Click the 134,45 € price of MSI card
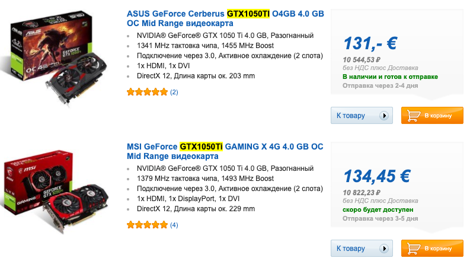Image resolution: width=470 pixels, height=264 pixels. click(377, 176)
